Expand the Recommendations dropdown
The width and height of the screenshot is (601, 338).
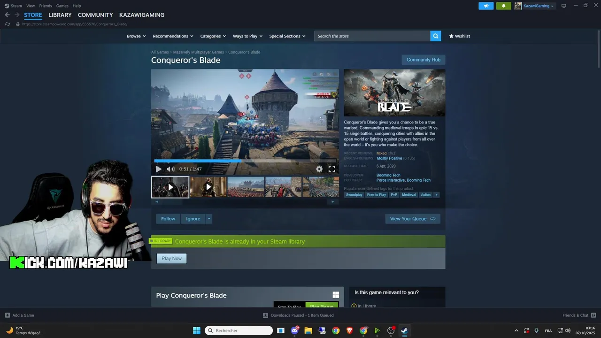pos(173,36)
